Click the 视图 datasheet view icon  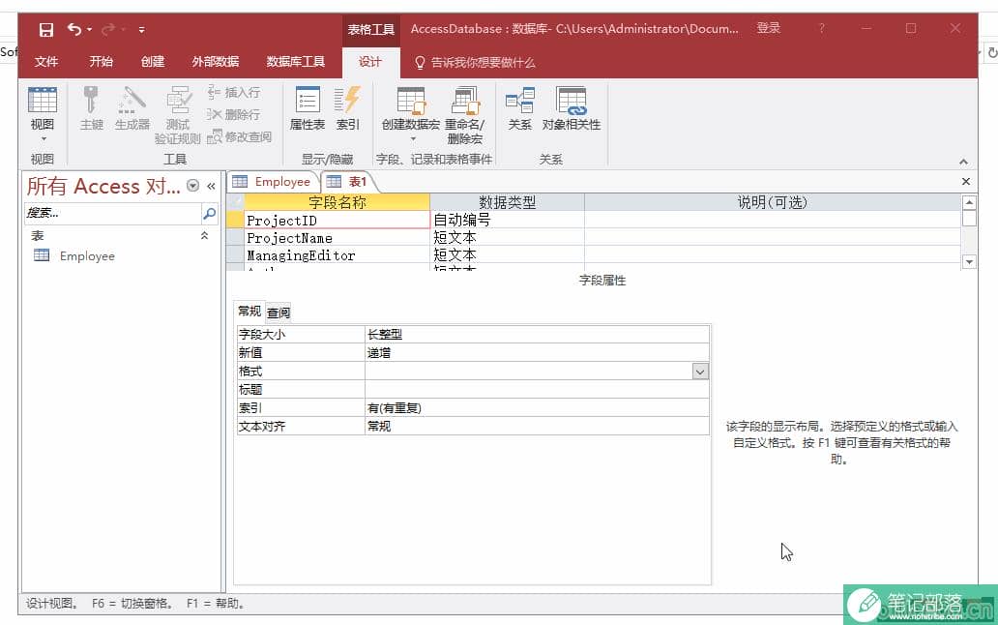43,101
